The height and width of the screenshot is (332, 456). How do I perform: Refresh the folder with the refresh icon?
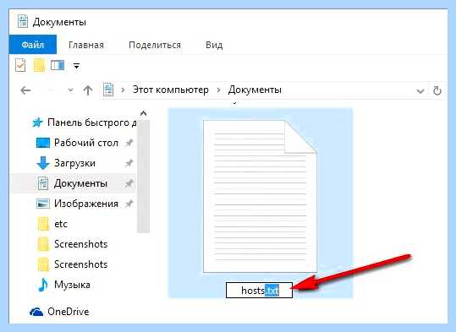click(x=437, y=91)
